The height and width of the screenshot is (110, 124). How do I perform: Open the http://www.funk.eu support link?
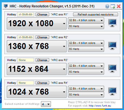100,106
